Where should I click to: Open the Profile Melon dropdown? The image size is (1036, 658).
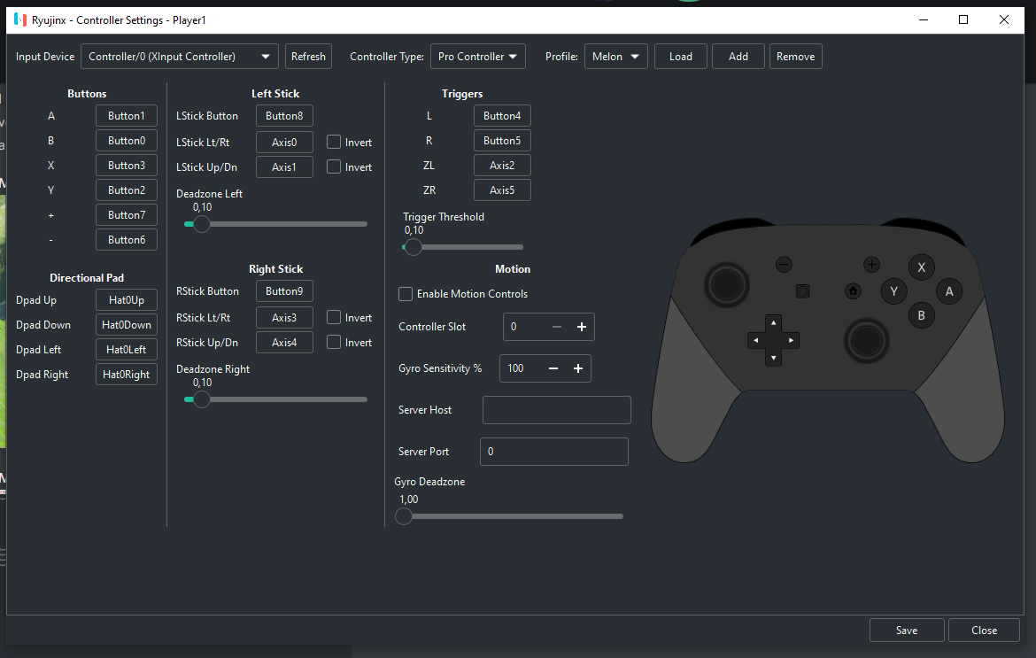point(615,57)
